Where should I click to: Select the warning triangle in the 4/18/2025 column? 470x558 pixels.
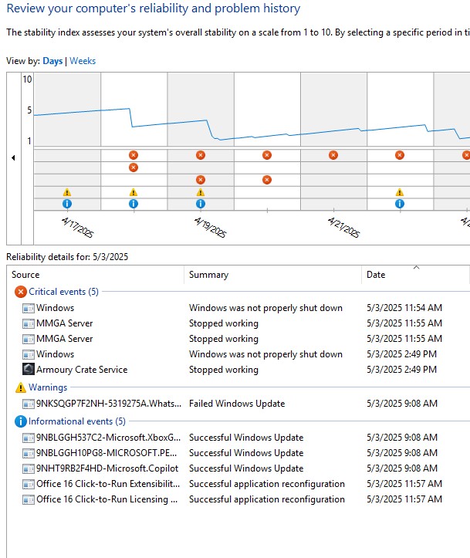134,192
